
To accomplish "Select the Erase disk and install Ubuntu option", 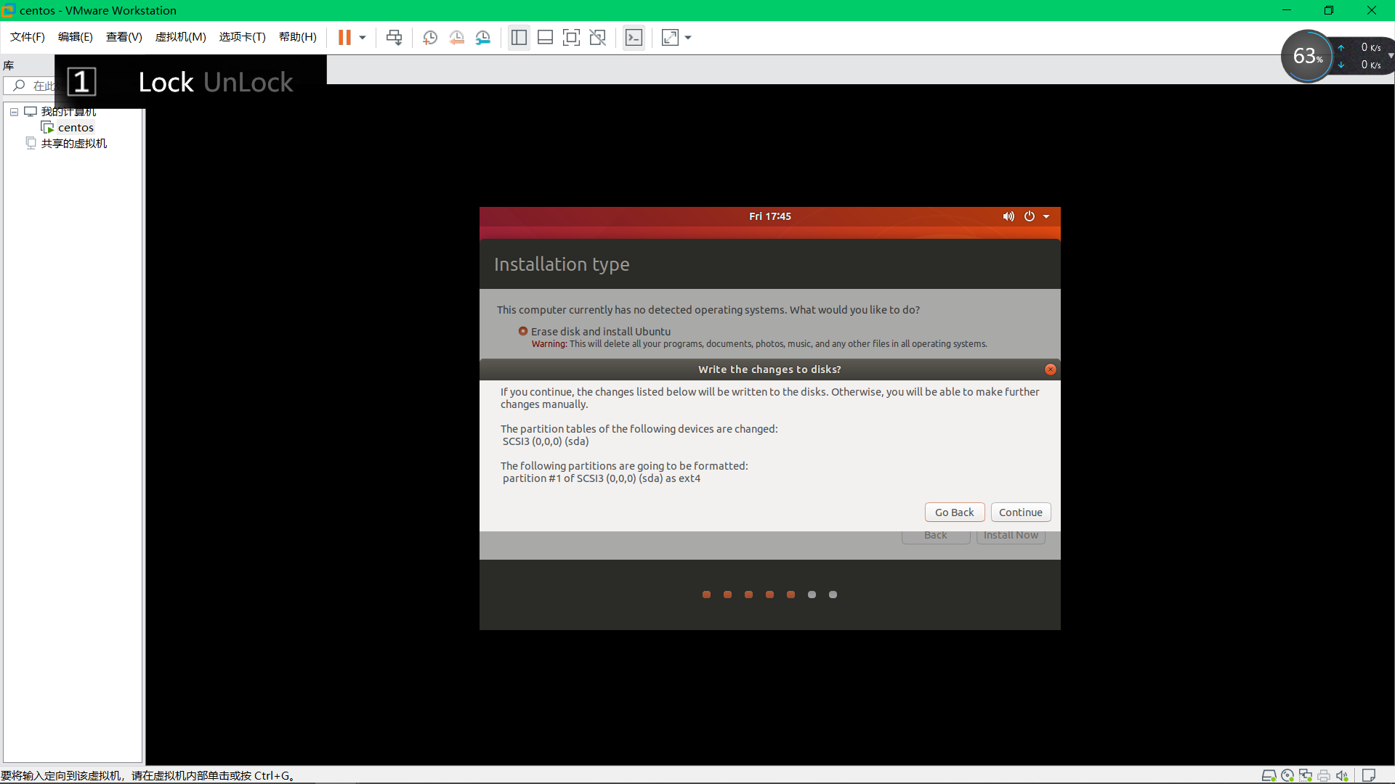I will (522, 331).
